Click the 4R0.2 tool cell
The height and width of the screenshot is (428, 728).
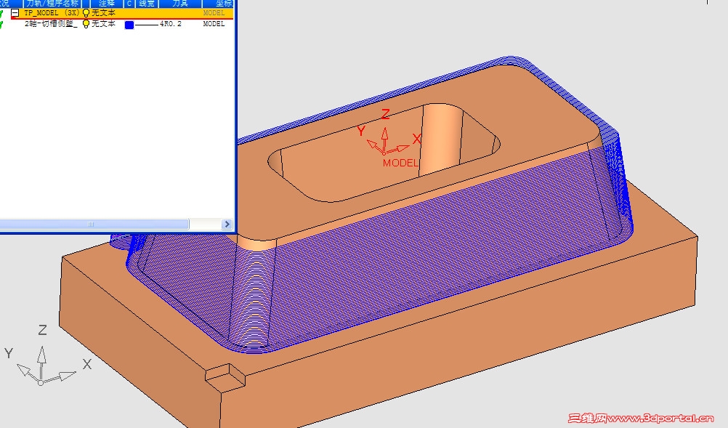[x=171, y=24]
